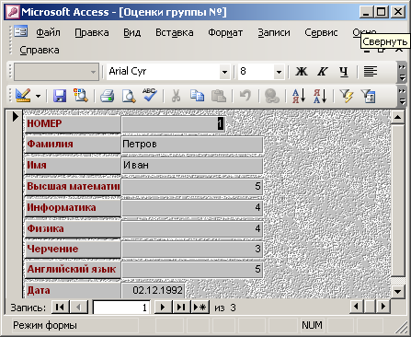This screenshot has height=337, width=411.
Task: Click the Дата field 02.12.1992
Action: (x=154, y=290)
